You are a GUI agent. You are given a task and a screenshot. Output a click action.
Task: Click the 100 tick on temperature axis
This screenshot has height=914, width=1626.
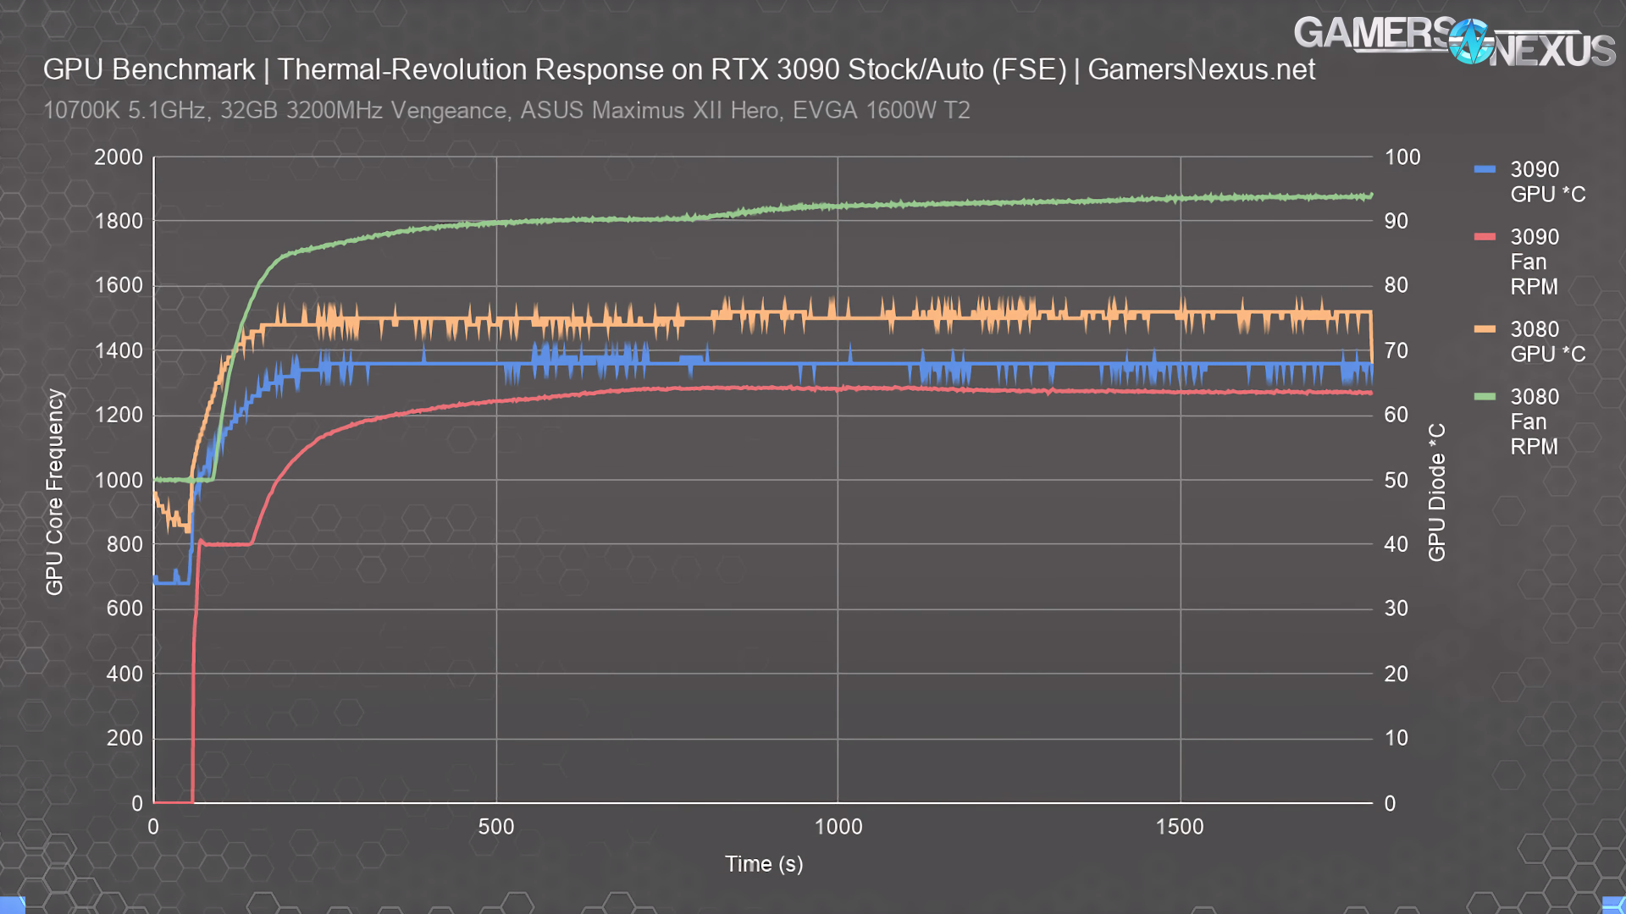1402,157
